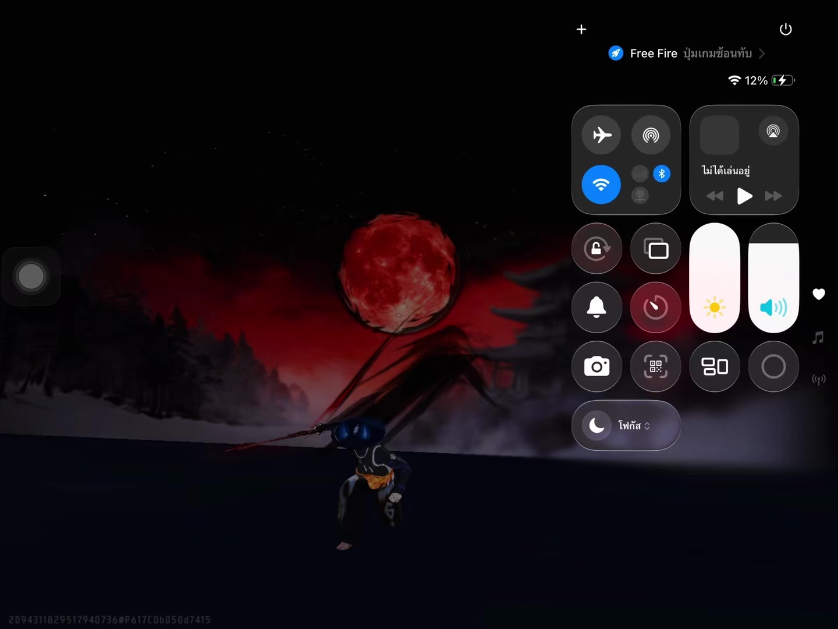Start screen recording
The height and width of the screenshot is (629, 838).
(x=773, y=366)
